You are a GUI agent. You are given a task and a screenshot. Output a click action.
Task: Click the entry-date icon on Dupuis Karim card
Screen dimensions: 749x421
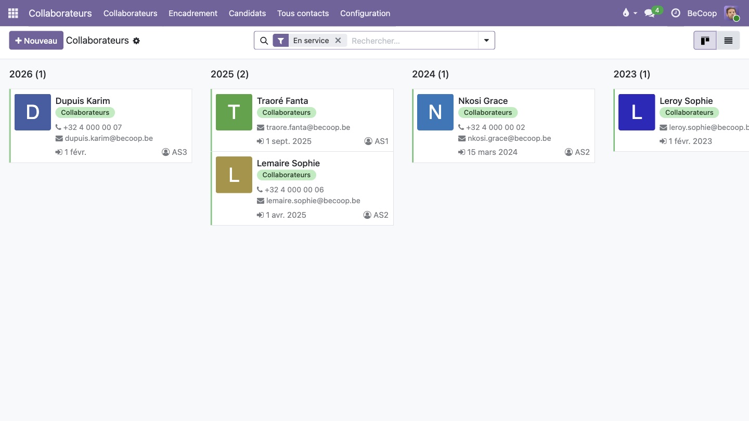tap(59, 152)
